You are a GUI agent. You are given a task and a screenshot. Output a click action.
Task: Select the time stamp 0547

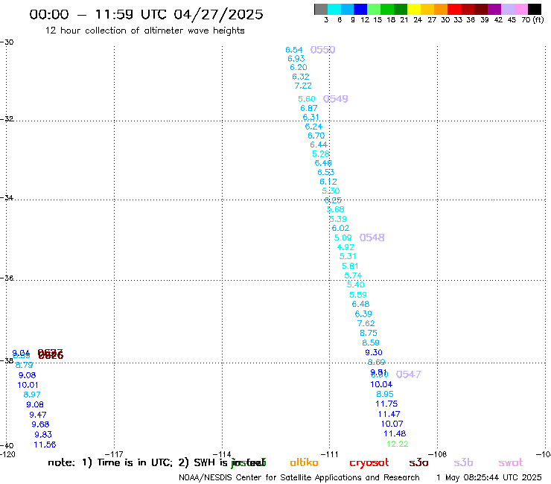click(408, 375)
